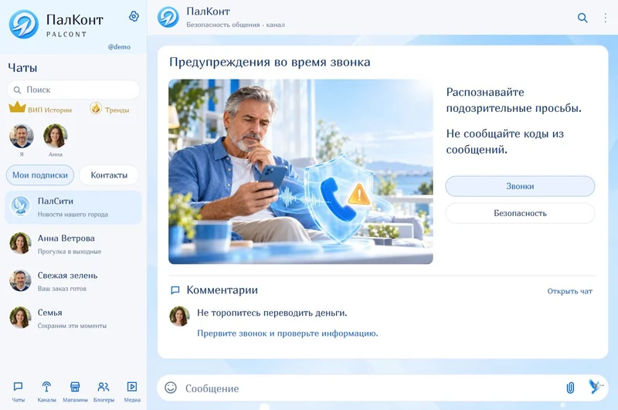Open the emoji picker in the message bar
618x410 pixels.
[x=171, y=388]
